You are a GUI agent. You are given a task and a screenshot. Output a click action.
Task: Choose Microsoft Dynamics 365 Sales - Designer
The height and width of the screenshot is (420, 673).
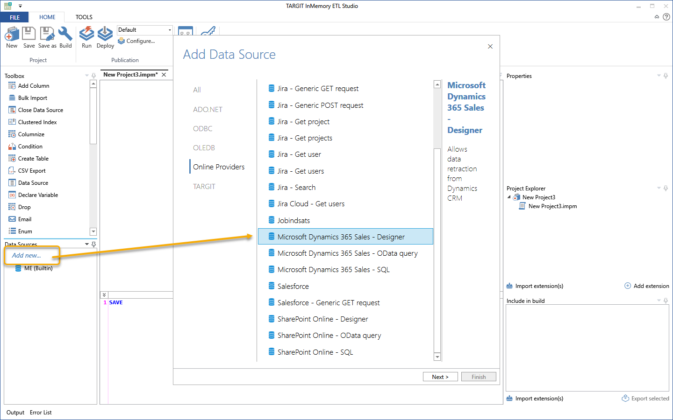coord(345,237)
